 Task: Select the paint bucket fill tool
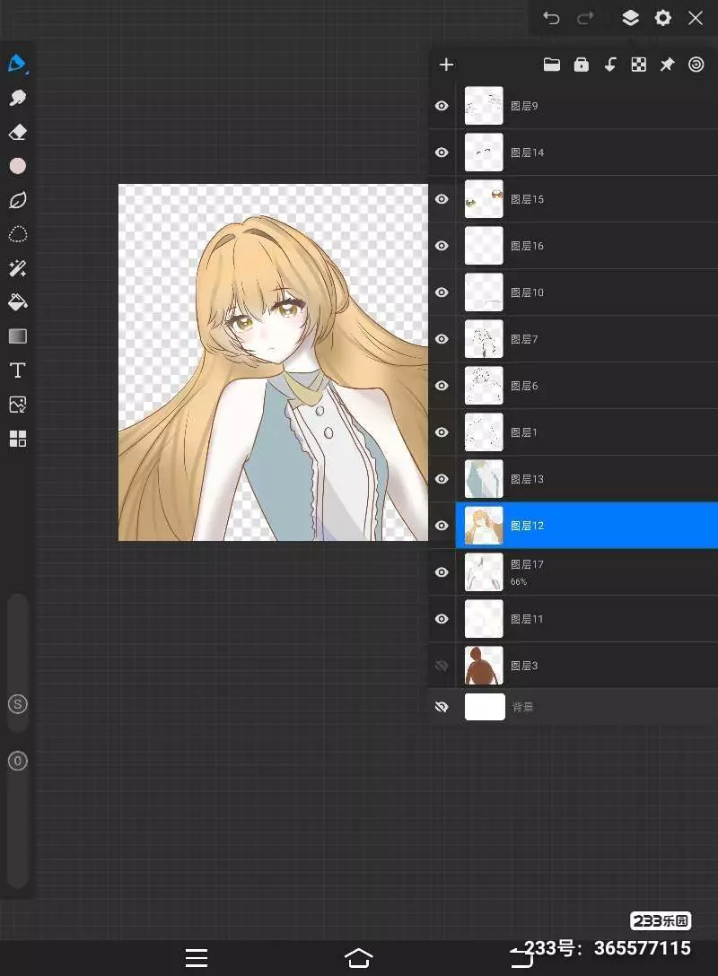coord(17,302)
